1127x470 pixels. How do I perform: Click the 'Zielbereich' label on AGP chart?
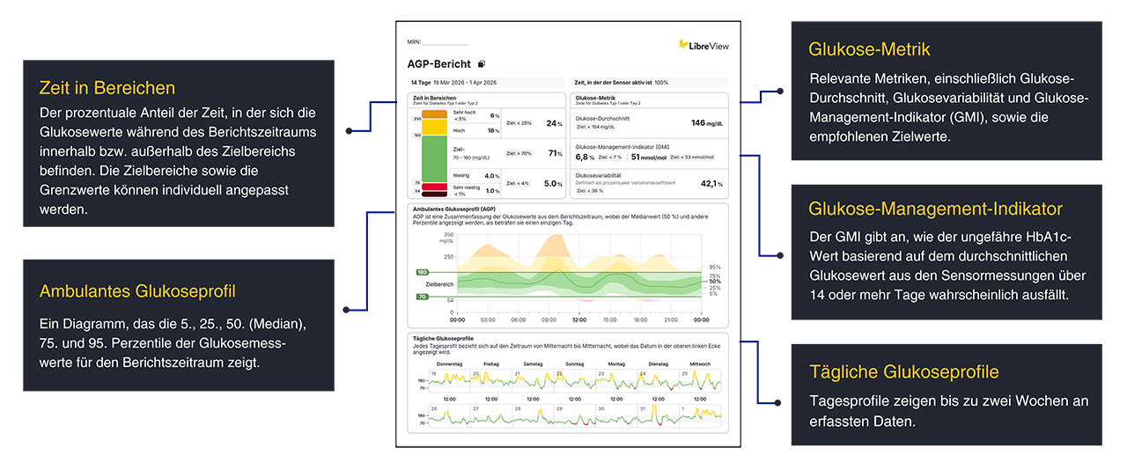pyautogui.click(x=440, y=284)
